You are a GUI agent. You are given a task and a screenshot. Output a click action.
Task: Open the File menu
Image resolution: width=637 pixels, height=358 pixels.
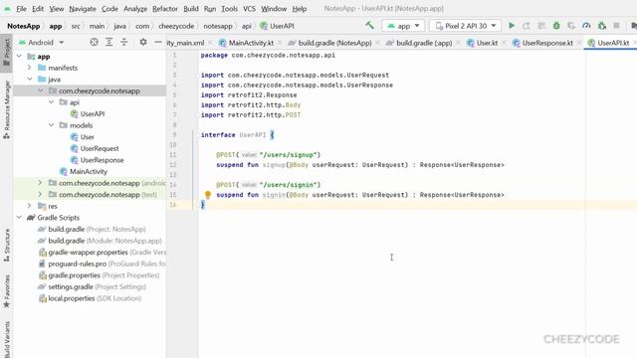(21, 9)
